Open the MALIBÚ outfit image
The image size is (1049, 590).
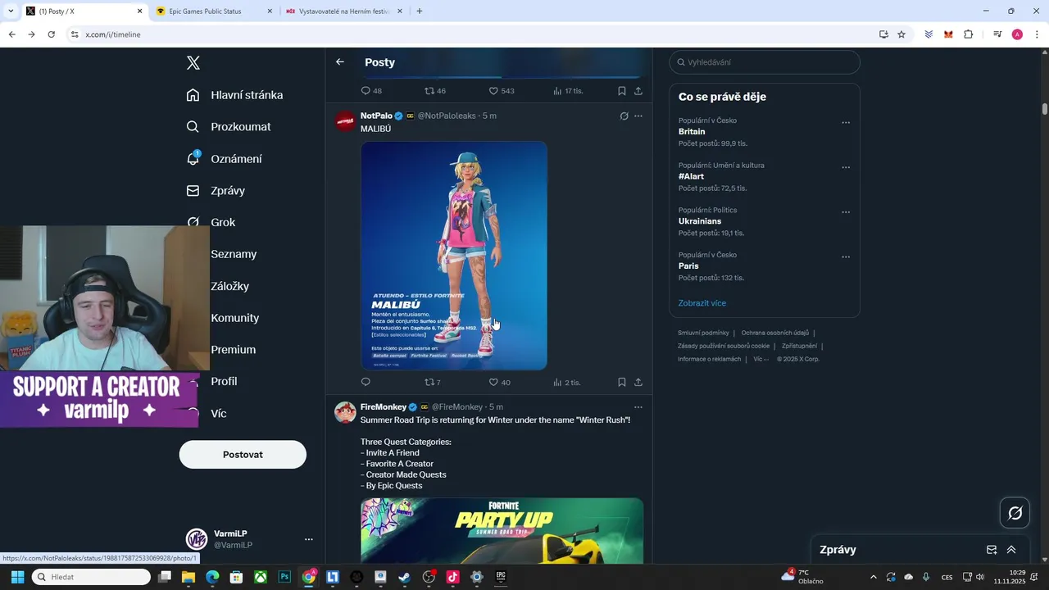point(454,256)
